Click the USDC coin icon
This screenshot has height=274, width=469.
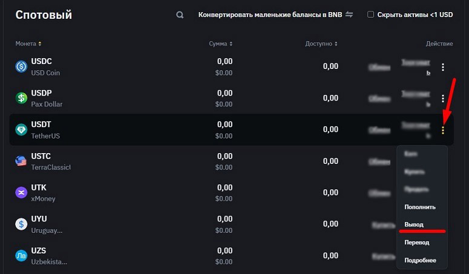[21, 67]
